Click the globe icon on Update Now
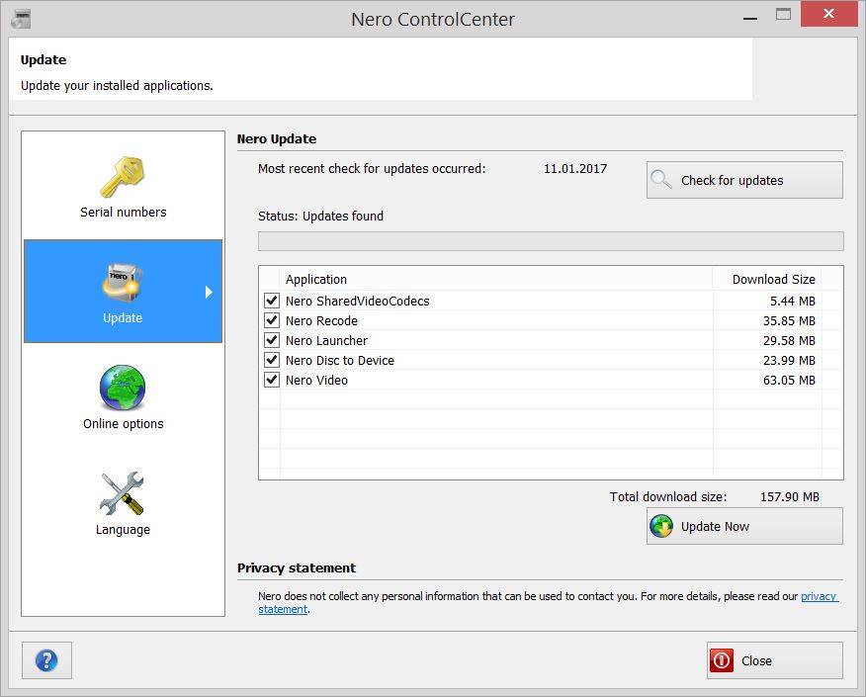866x697 pixels. pyautogui.click(x=661, y=526)
